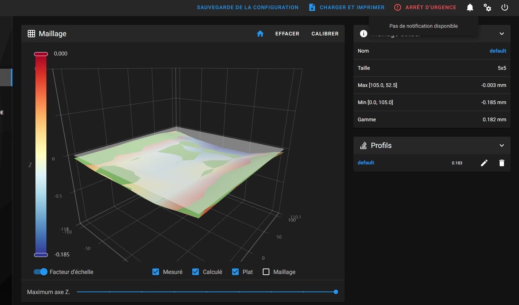Image resolution: width=519 pixels, height=305 pixels.
Task: Click the emergency stop warning icon
Action: pos(398,7)
